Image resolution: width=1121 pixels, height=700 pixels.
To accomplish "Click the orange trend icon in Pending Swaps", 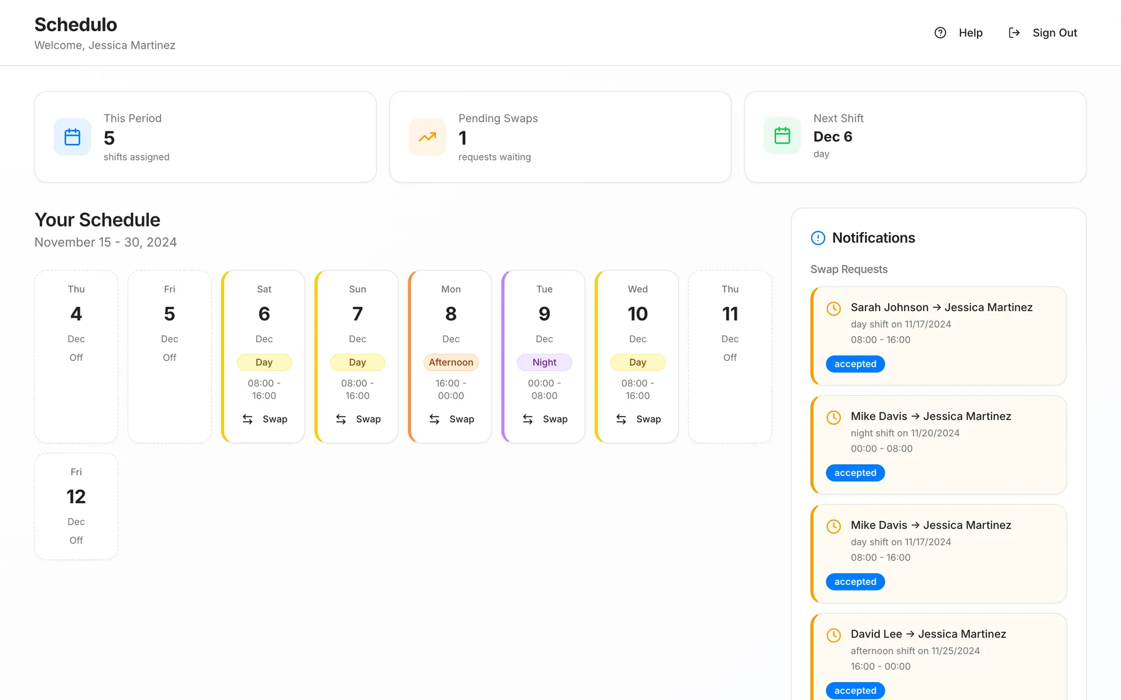I will (427, 137).
